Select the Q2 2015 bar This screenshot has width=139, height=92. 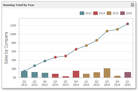pos(97,75)
